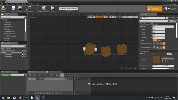Align vertically to the top
Screen dimensions: 178x100
[154, 47]
